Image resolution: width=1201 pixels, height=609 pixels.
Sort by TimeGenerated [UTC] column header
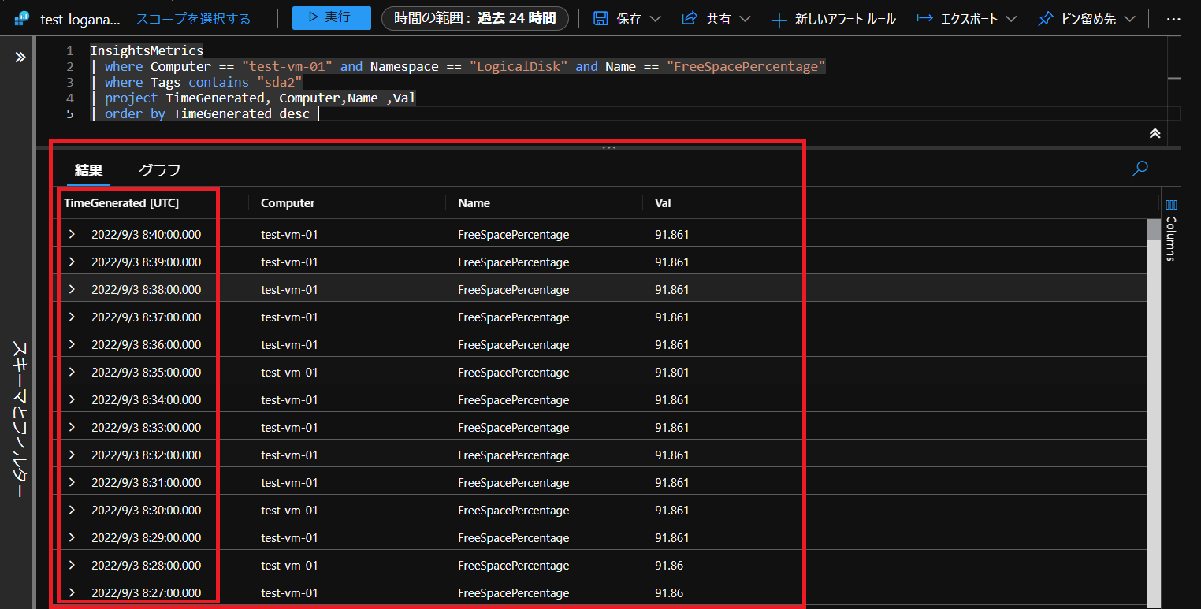coord(121,203)
